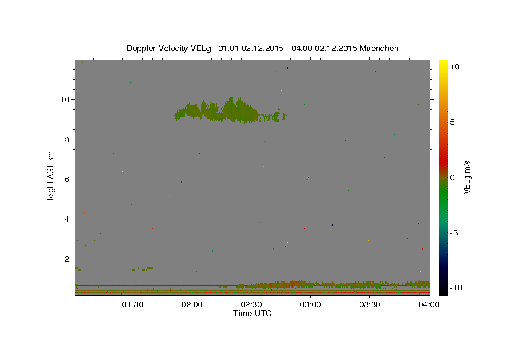Click the 03:00 time tick label
Viewport: 532px width, 354px height.
tap(310, 304)
